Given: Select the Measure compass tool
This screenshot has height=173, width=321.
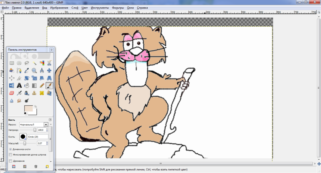Looking at the screenshot, I should pos(42,71).
